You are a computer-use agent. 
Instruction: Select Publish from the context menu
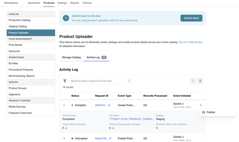point(210,112)
